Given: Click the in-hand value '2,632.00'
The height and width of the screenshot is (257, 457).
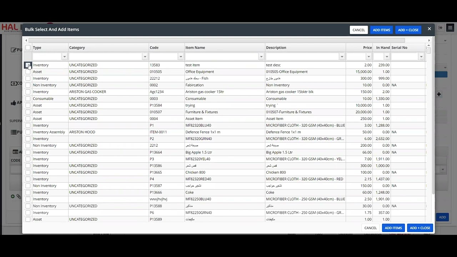Looking at the screenshot, I should (x=382, y=139).
